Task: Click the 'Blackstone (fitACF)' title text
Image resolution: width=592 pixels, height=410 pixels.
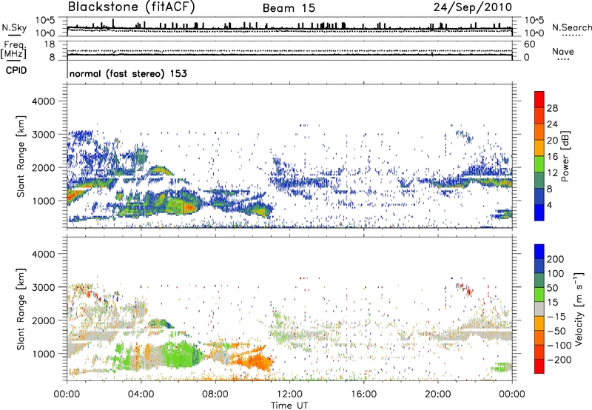Action: click(131, 7)
